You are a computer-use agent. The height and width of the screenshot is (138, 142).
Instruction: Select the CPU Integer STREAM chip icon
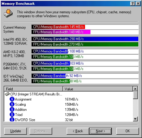pos(7,94)
